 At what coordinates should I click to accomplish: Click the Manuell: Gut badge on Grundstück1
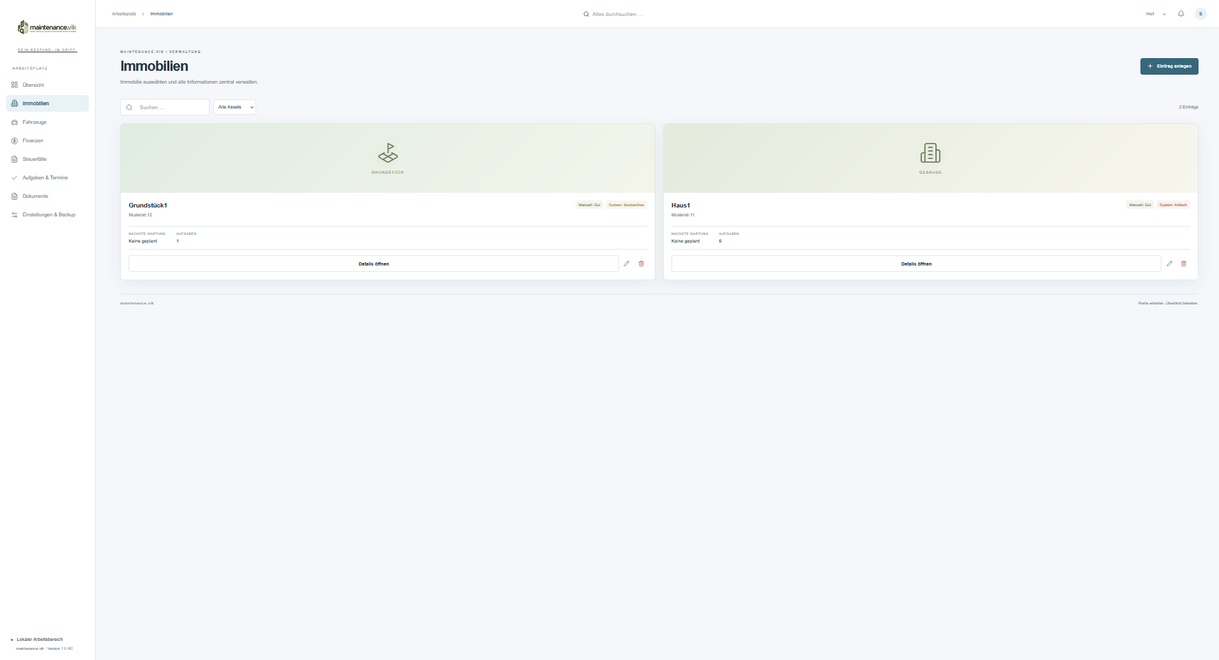(589, 205)
